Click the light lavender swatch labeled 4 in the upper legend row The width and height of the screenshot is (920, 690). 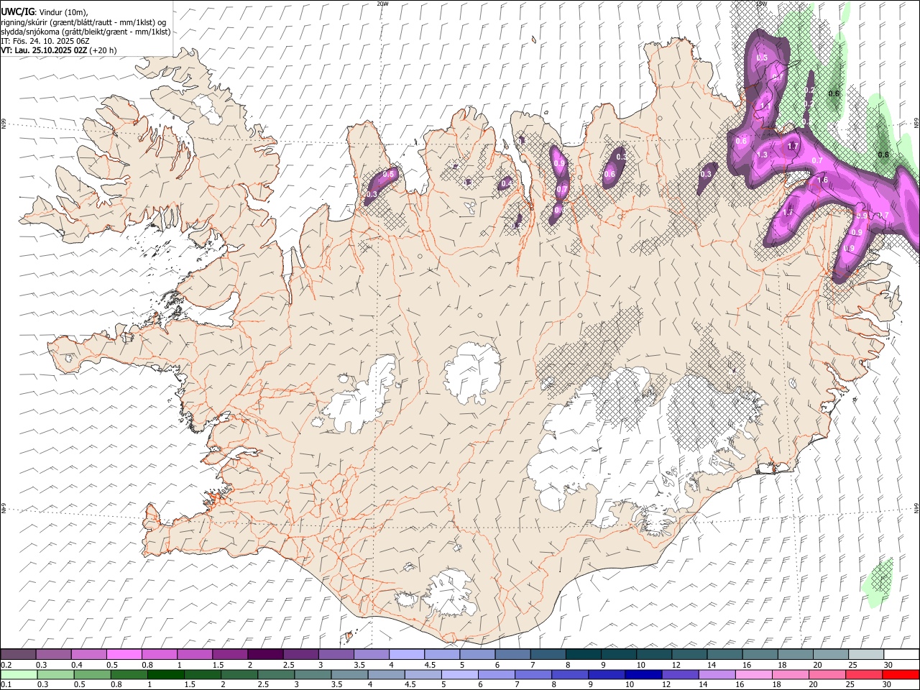point(407,655)
